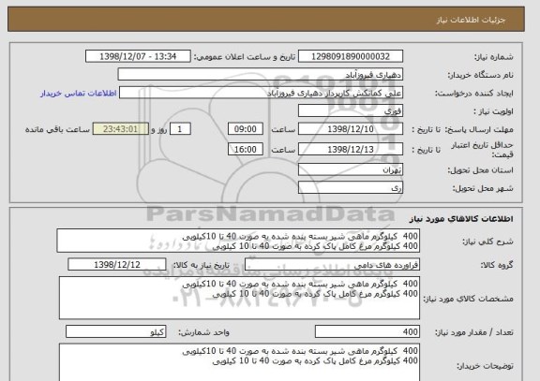The width and height of the screenshot is (540, 381).
Task: Select the goods specifications text area
Action: click(x=239, y=298)
